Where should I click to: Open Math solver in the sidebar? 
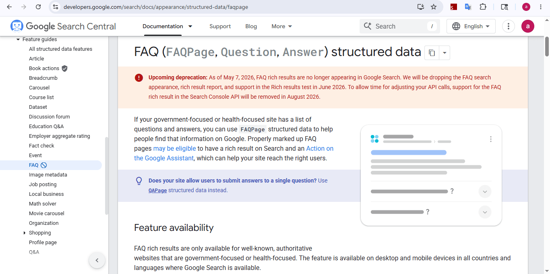pyautogui.click(x=43, y=204)
